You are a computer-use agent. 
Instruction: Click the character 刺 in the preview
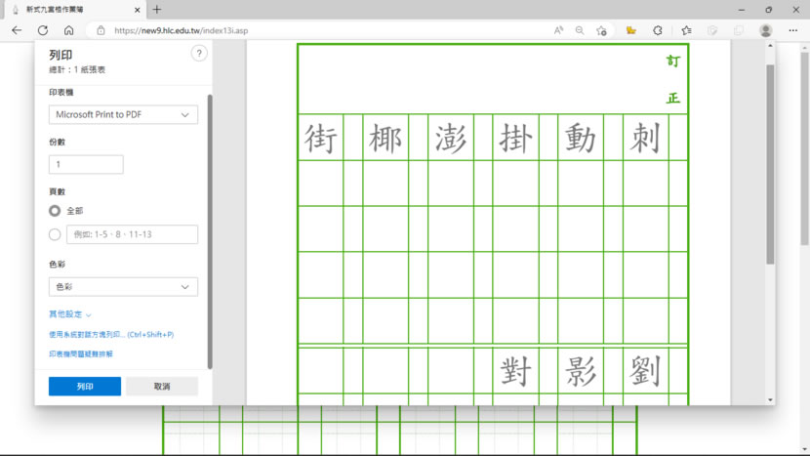pos(645,139)
